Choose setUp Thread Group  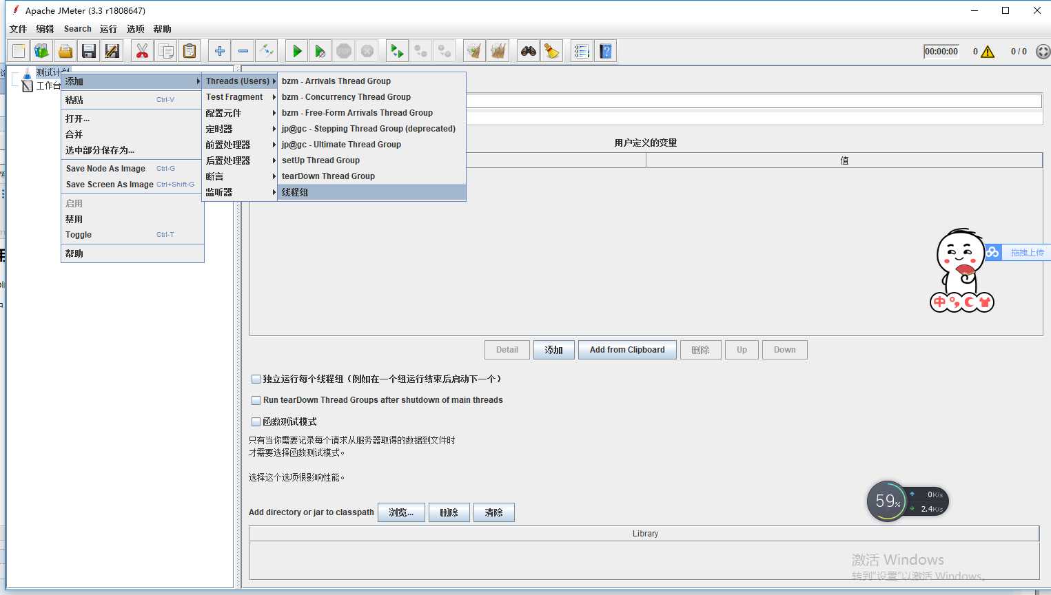tap(372, 160)
